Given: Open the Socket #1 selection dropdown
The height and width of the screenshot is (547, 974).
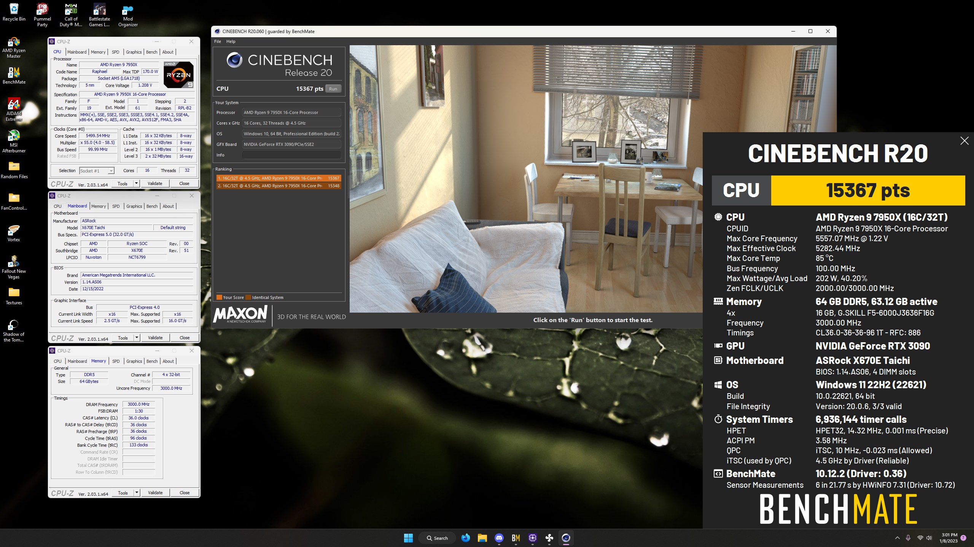Looking at the screenshot, I should tap(97, 171).
